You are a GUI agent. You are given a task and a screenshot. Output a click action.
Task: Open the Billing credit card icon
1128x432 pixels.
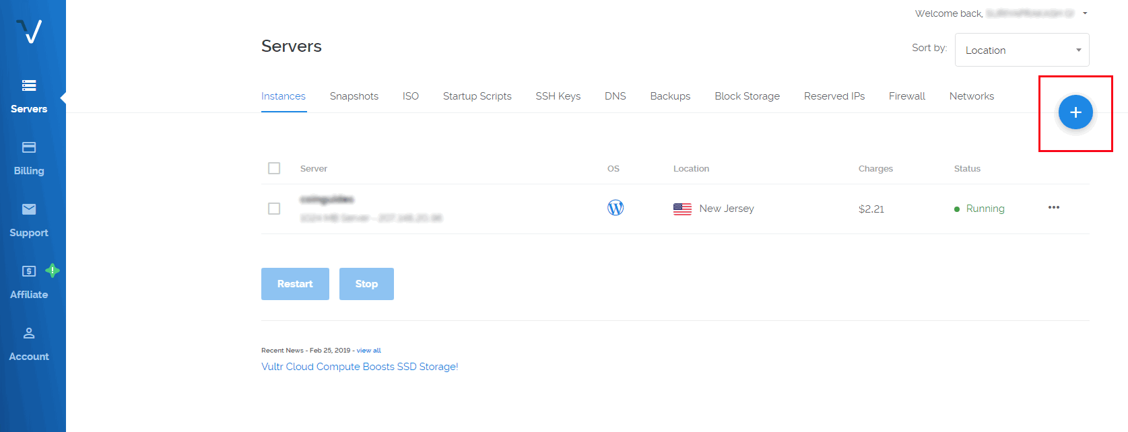(29, 147)
